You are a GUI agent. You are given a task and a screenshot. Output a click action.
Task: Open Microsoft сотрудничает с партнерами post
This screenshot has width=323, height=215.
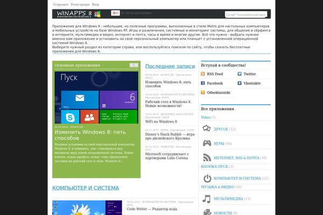coord(167,156)
